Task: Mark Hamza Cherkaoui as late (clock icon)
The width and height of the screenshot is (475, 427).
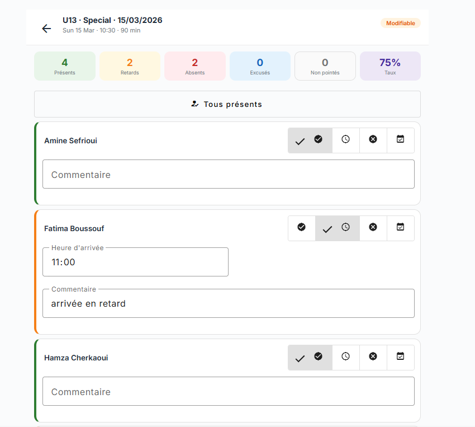Action: pyautogui.click(x=345, y=357)
